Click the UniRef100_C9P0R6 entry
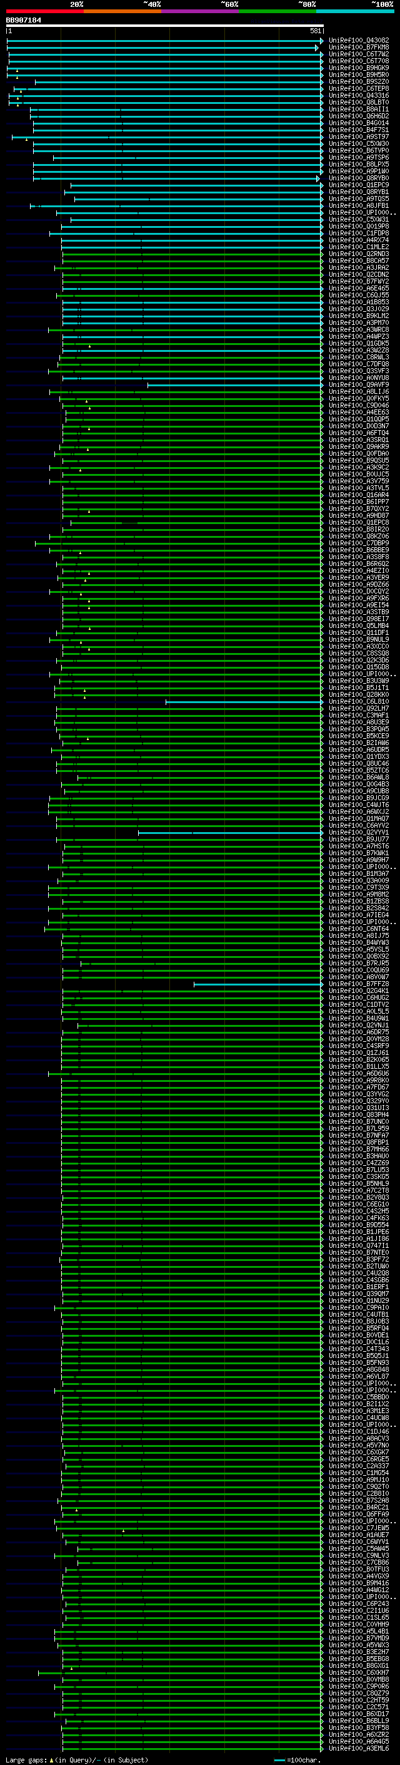Image resolution: width=400 pixels, height=1765 pixels. coord(359,1686)
